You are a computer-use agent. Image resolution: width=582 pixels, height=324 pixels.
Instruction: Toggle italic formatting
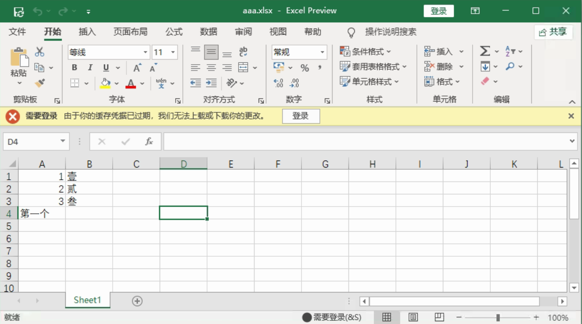pyautogui.click(x=90, y=68)
